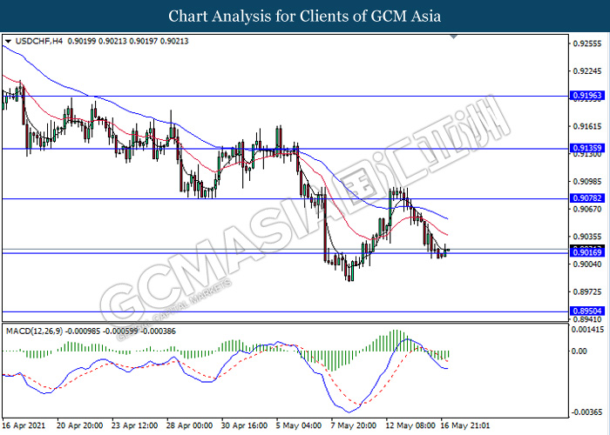Viewport: 610px width, 435px height.
Task: Click the 0.92245 price scale value
Action: 587,71
